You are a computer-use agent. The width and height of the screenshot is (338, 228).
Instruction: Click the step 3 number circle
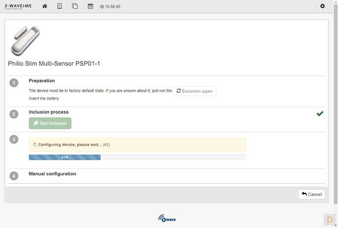14,140
